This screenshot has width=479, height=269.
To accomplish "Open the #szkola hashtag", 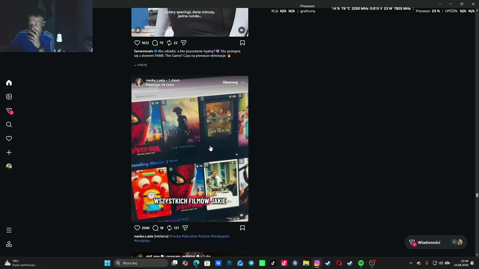I will (204, 236).
